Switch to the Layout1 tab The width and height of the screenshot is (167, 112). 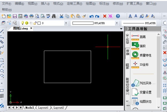(43, 108)
